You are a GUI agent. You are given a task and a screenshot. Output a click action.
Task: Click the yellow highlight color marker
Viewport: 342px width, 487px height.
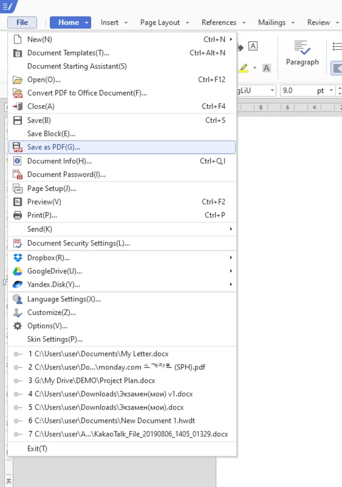click(x=244, y=68)
